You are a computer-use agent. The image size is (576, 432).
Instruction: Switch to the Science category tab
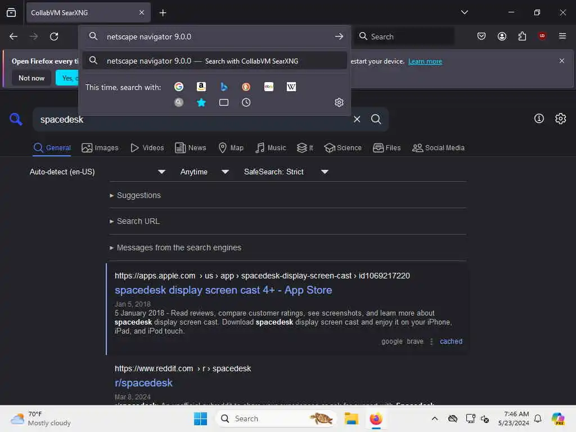tap(343, 148)
